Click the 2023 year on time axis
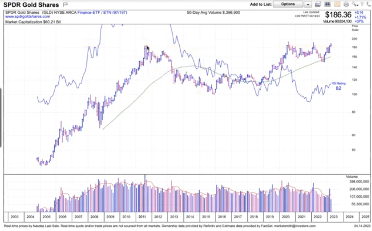This screenshot has width=372, height=231. point(334,217)
